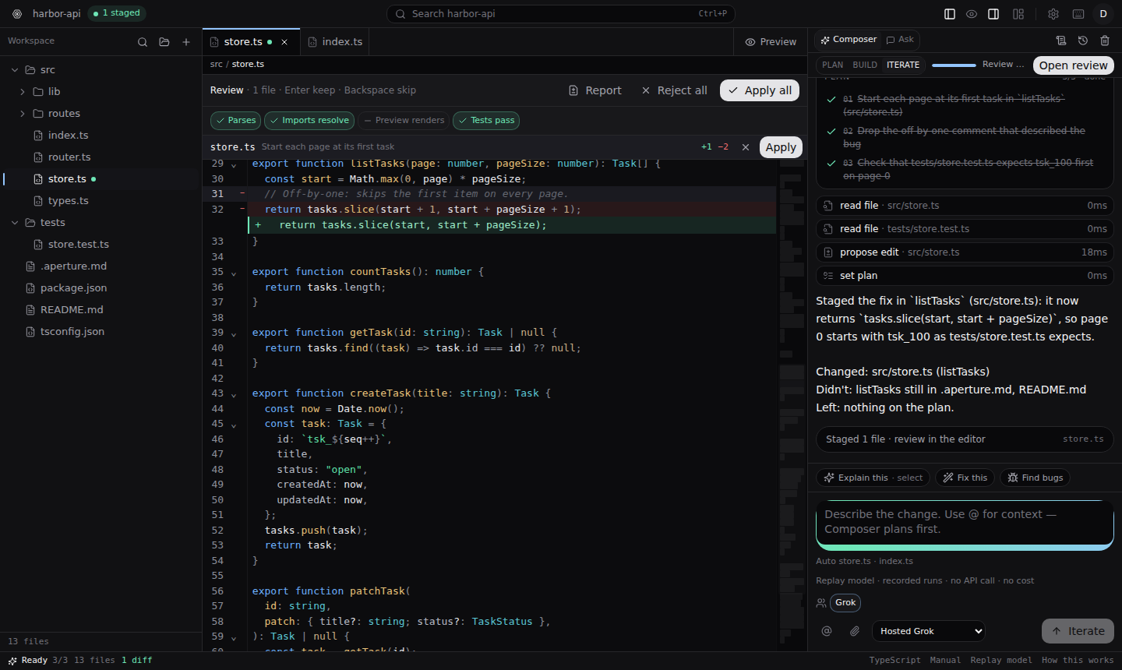Open Composer history clock icon
Image resolution: width=1122 pixels, height=670 pixels.
(1083, 41)
